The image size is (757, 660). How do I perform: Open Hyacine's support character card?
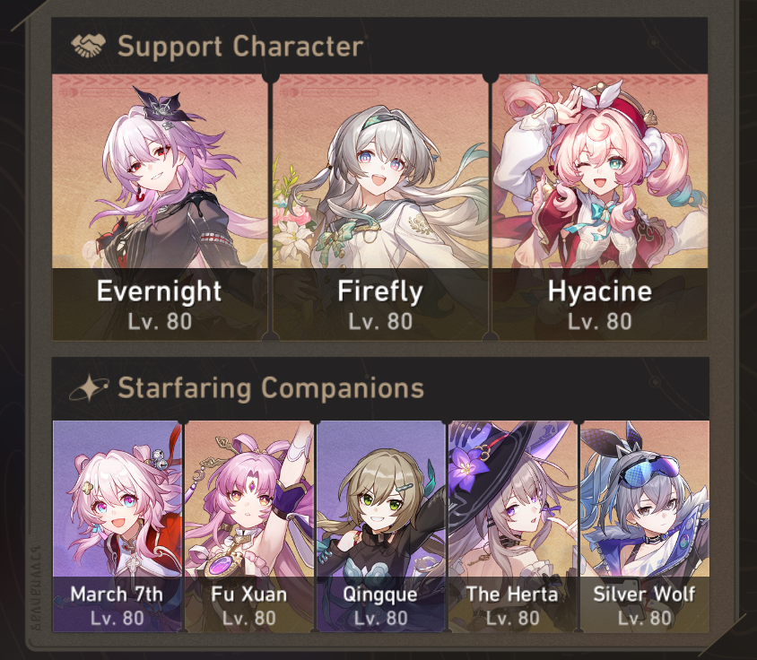(x=600, y=208)
